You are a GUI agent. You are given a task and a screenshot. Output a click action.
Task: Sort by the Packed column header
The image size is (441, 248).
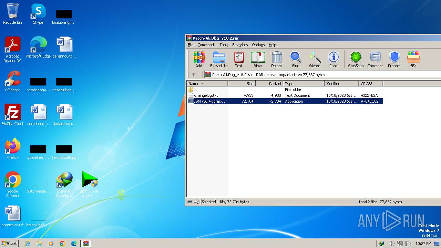(x=269, y=83)
